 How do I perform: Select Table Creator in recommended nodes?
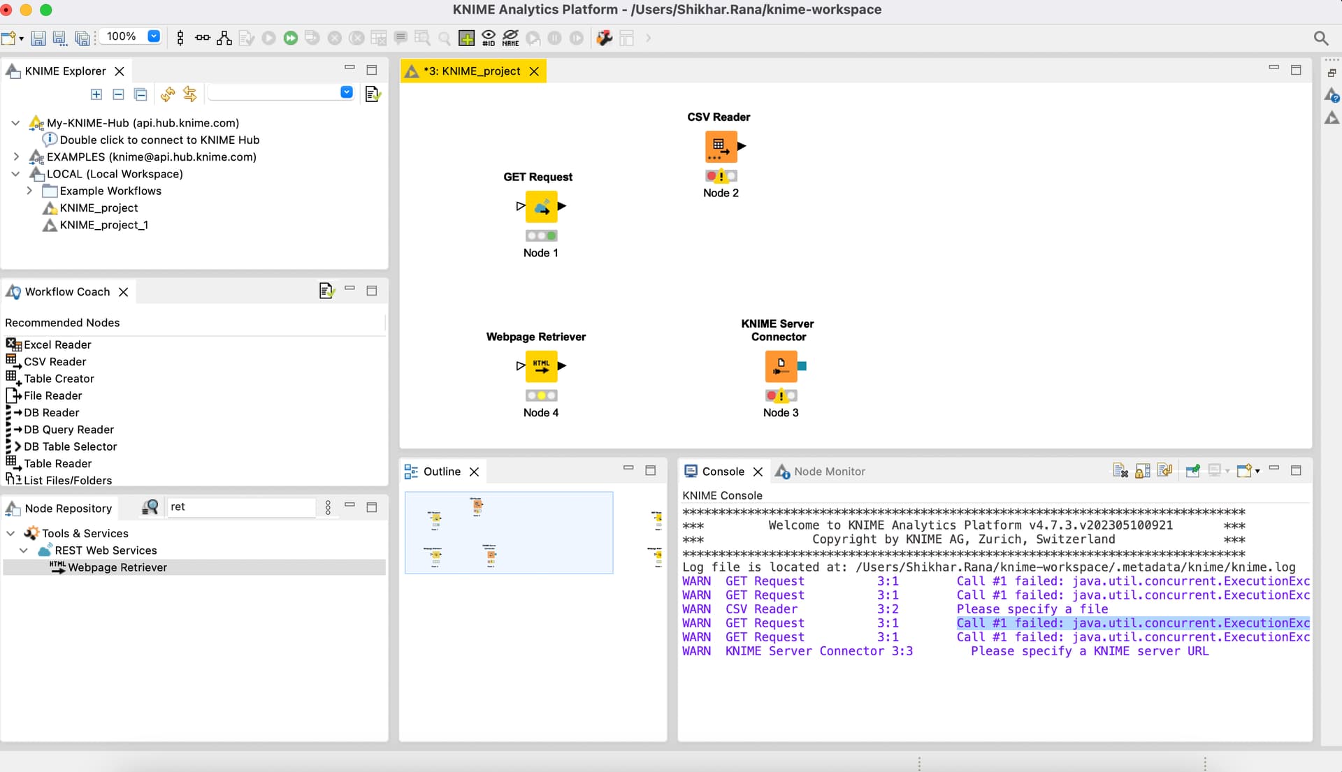pos(59,379)
